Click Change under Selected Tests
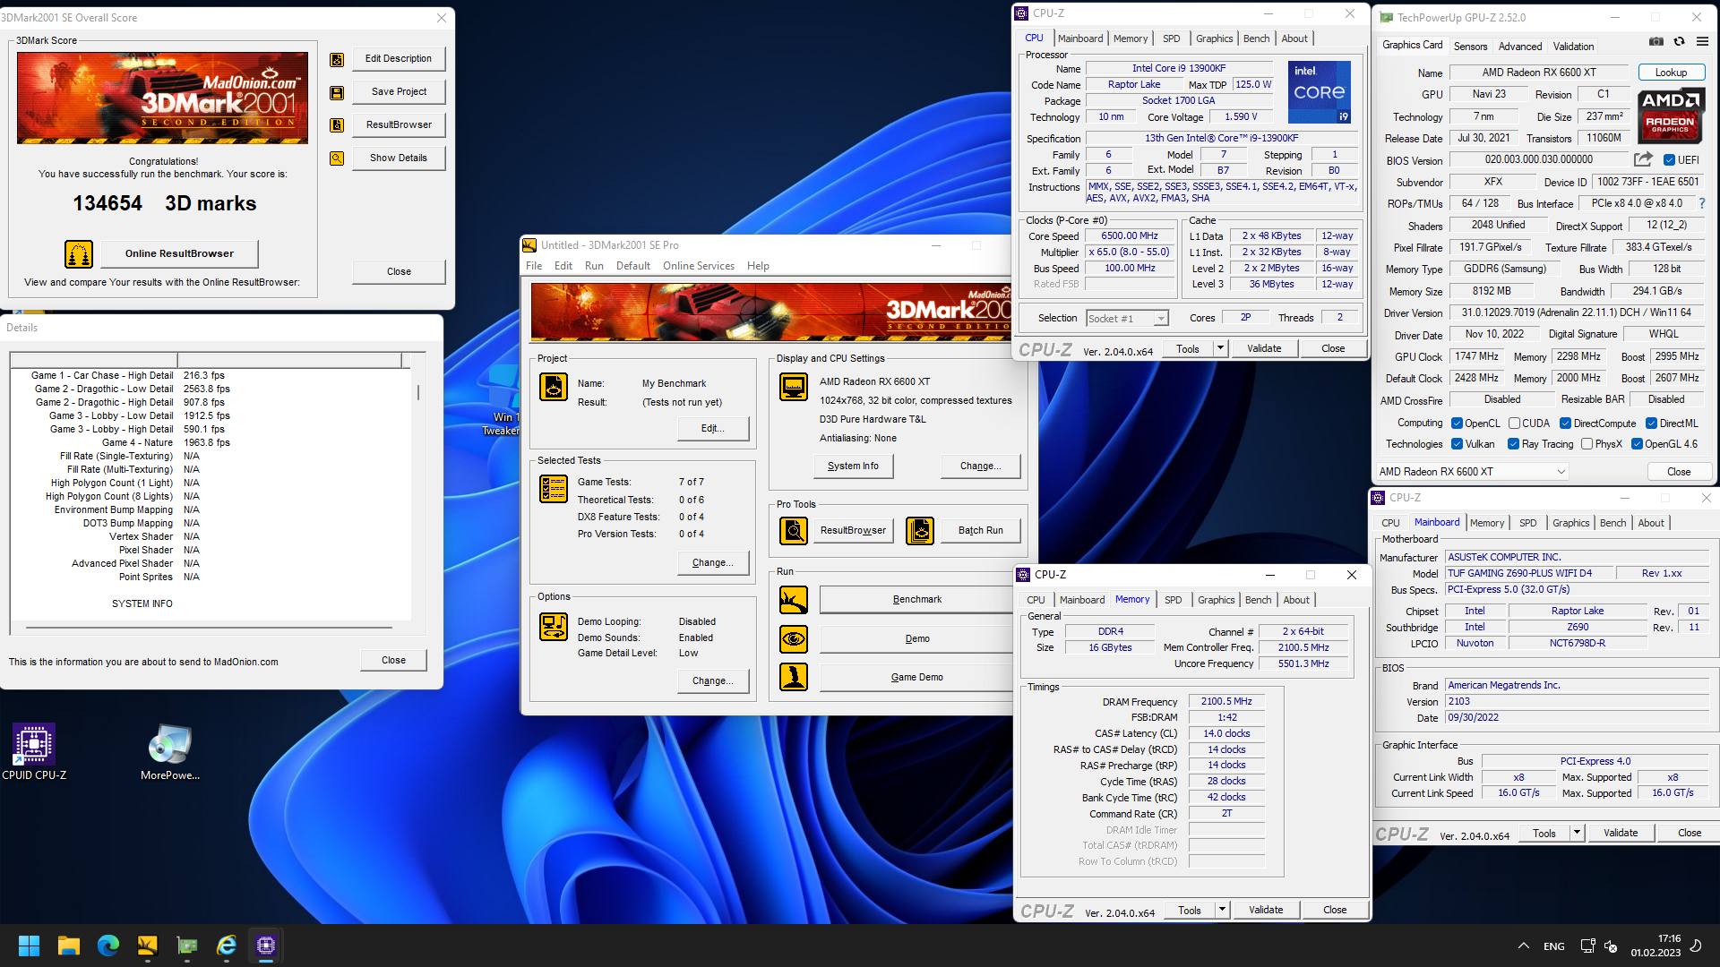1720x967 pixels. click(x=713, y=562)
